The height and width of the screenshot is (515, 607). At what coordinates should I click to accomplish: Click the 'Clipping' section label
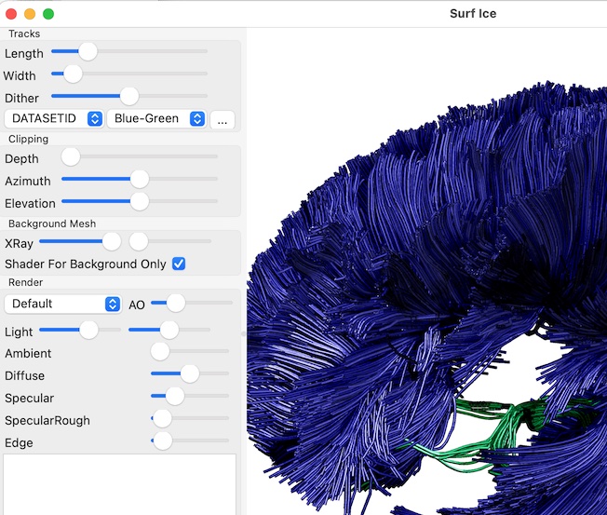click(29, 139)
